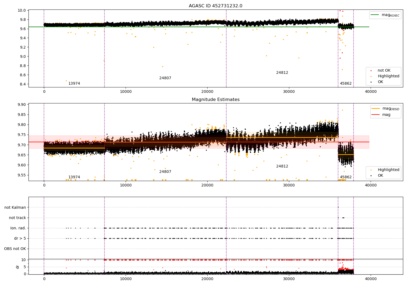Viewport: 407px width, 285px height.
Task: Click the orange line sample in mag OBSID legend
Action: click(376, 109)
